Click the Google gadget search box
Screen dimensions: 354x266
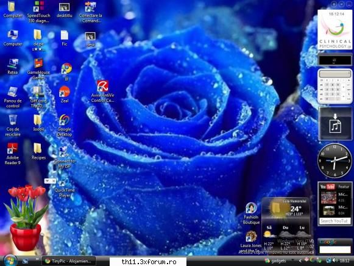pos(335,250)
